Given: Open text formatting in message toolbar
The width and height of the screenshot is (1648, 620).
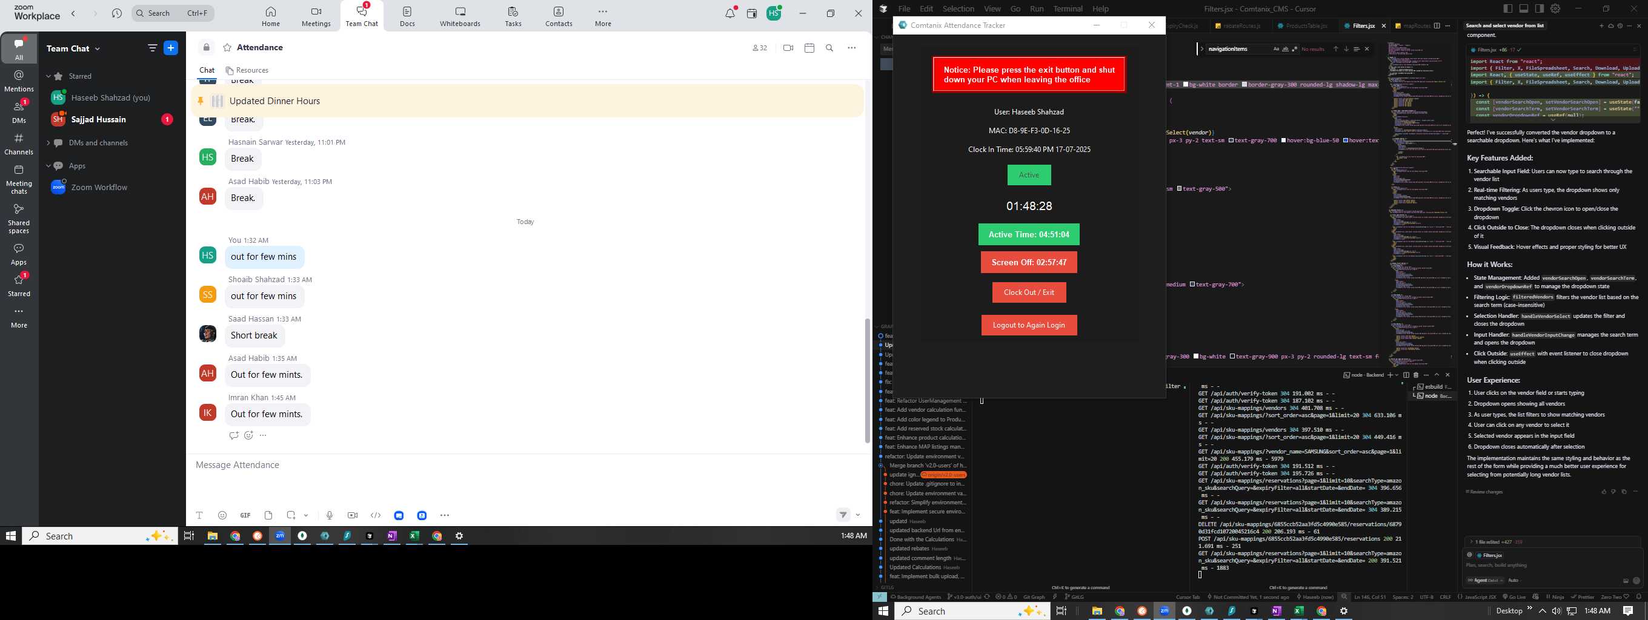Looking at the screenshot, I should pyautogui.click(x=199, y=515).
